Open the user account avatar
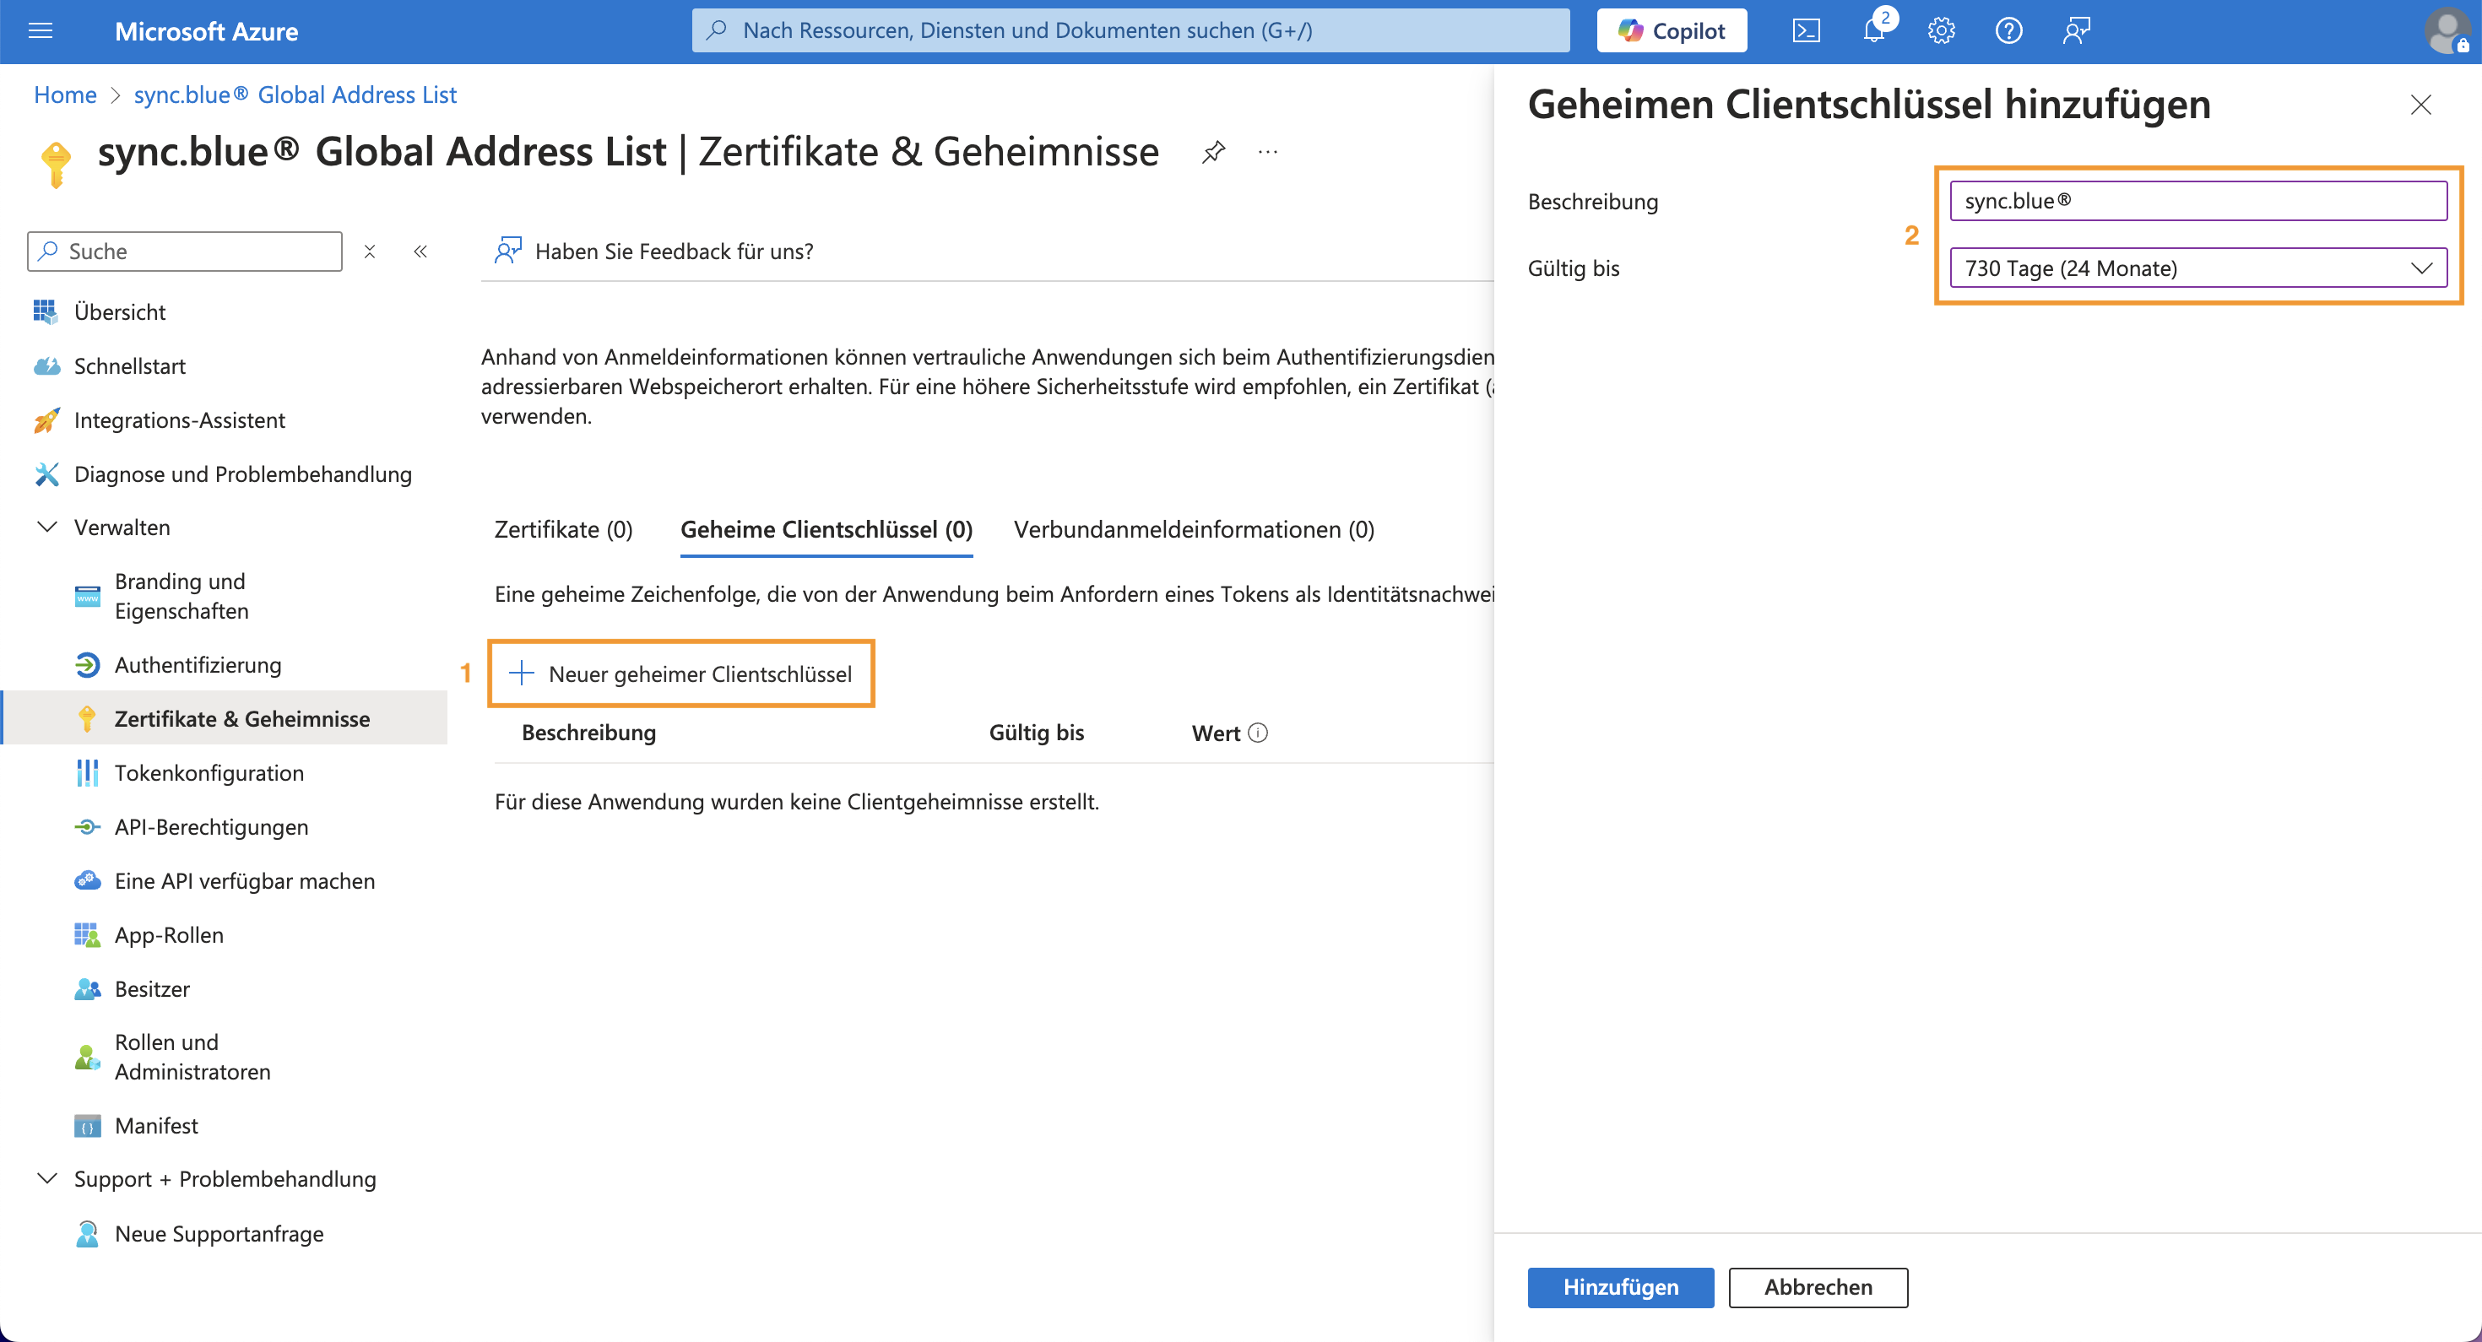This screenshot has width=2482, height=1342. pos(2447,31)
